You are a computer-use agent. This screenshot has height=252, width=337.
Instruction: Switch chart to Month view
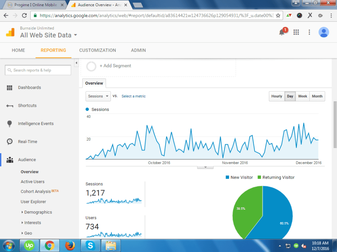click(x=317, y=96)
